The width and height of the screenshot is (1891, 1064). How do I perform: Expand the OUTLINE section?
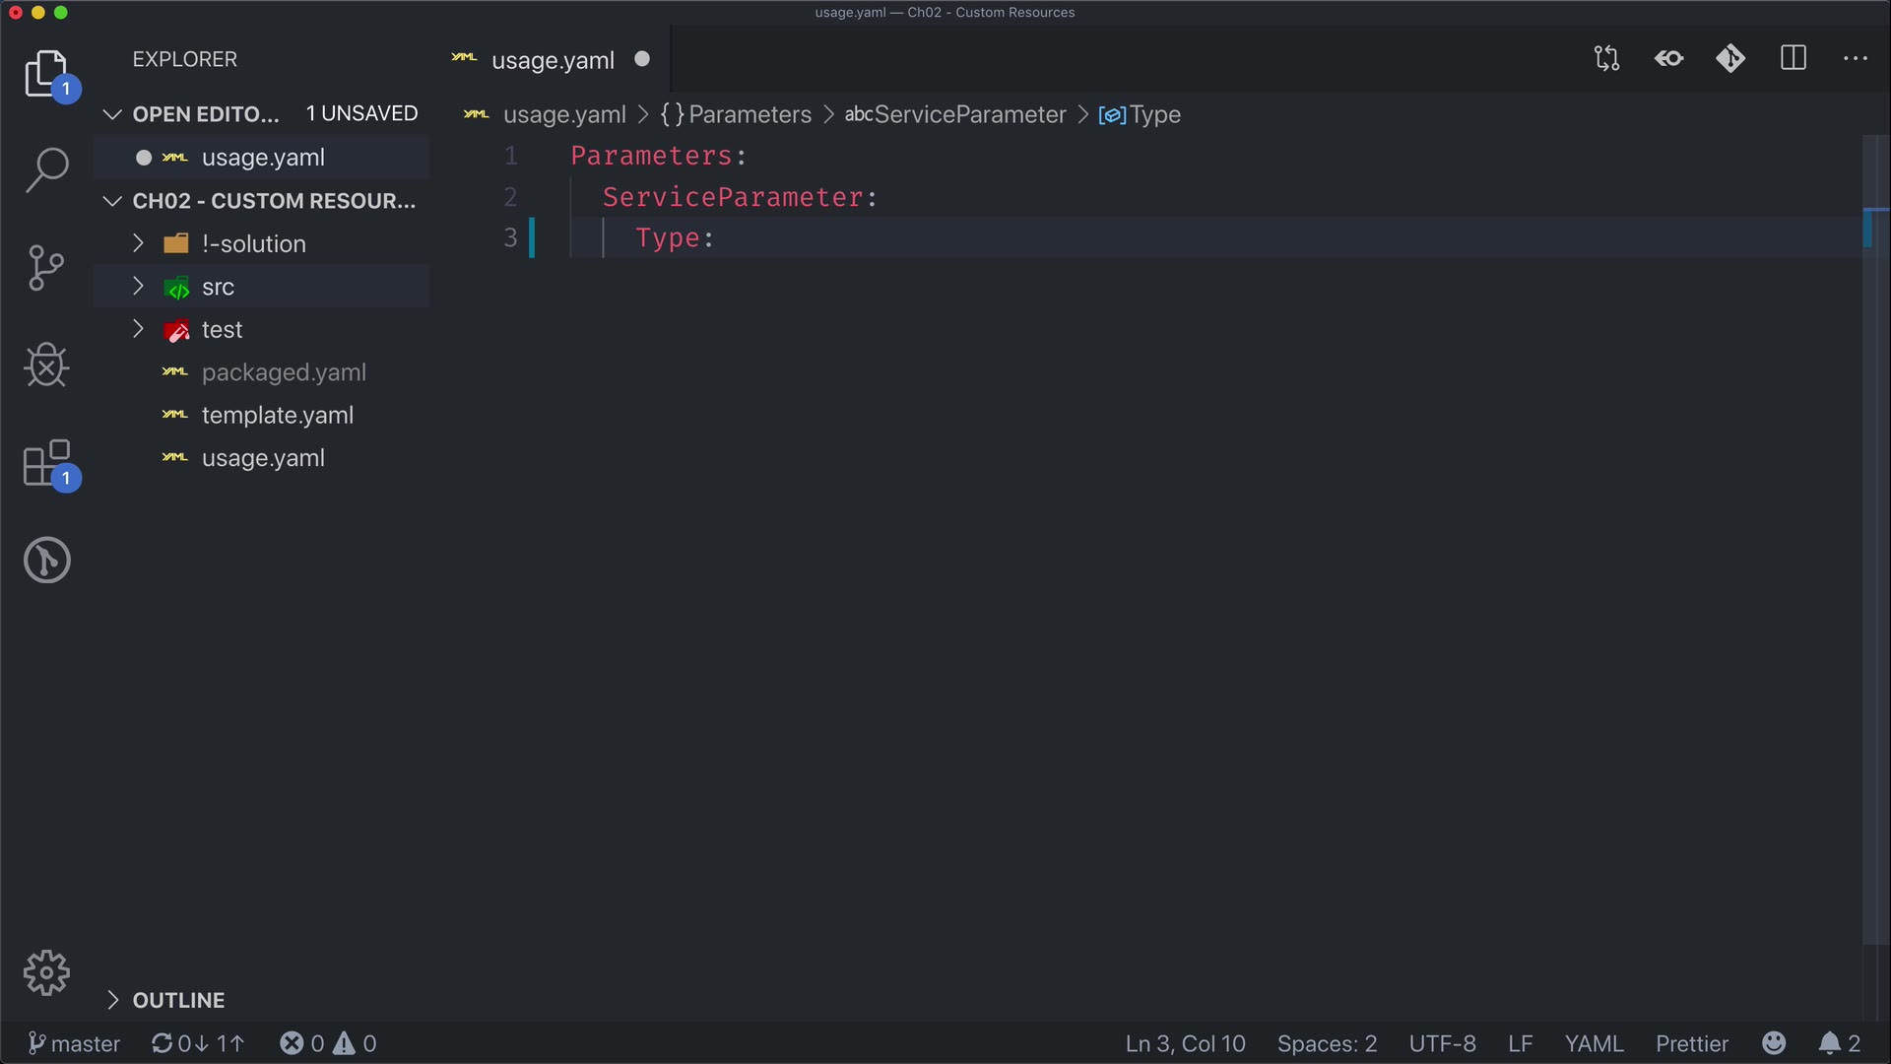[x=178, y=1000]
